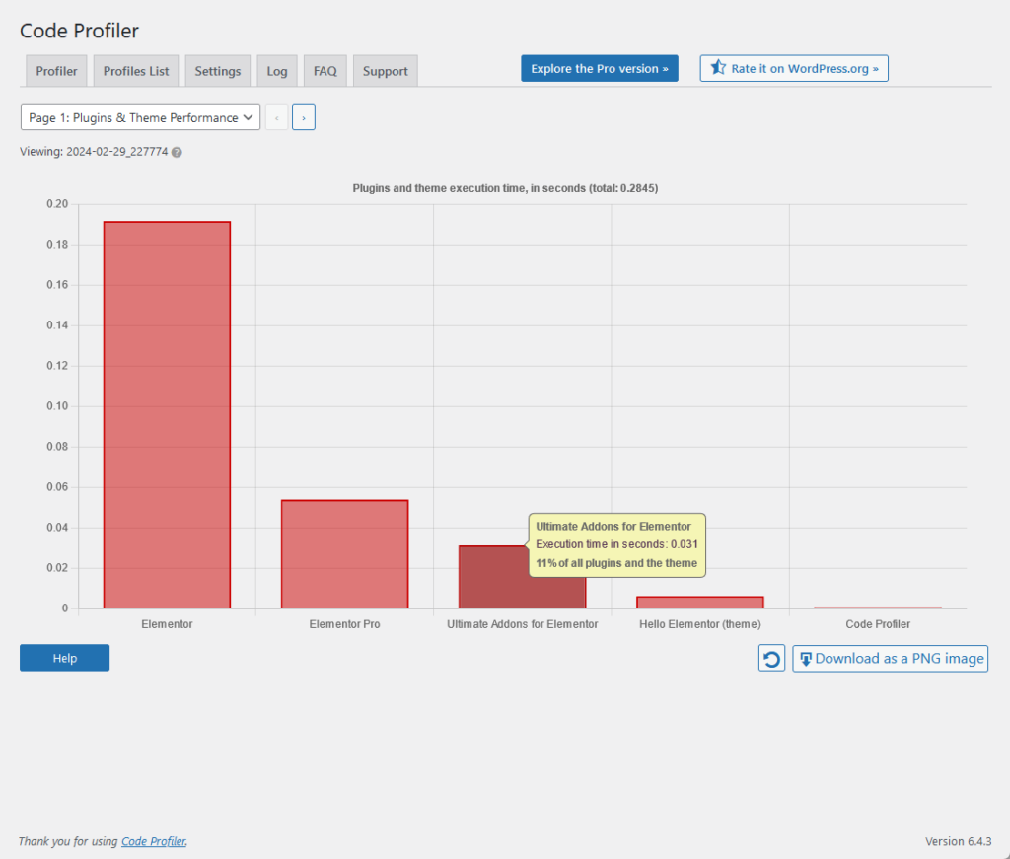Click the Code Profiler axis label

[878, 624]
